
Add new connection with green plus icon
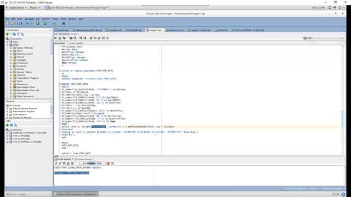pos(7,34)
